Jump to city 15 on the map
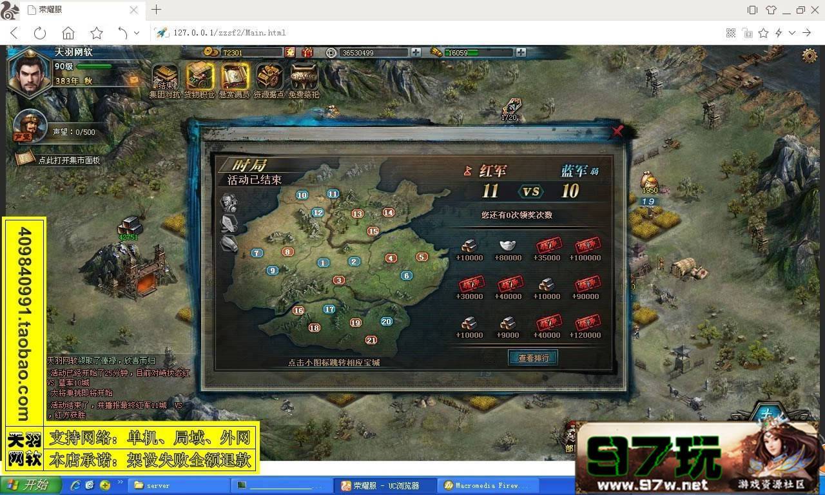This screenshot has height=495, width=825. (373, 231)
